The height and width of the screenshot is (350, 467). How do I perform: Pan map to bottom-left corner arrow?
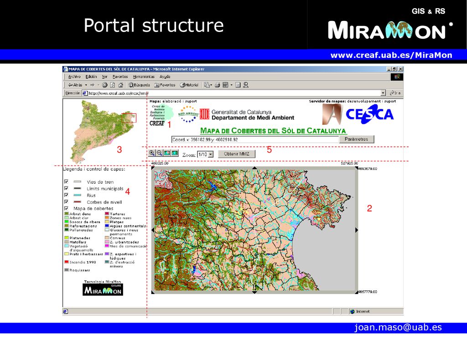[153, 292]
